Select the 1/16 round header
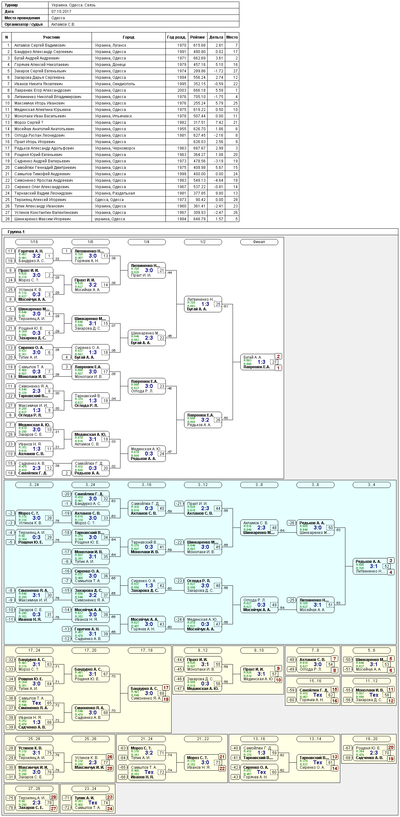Viewport: 400px width, 817px height. pyautogui.click(x=34, y=242)
